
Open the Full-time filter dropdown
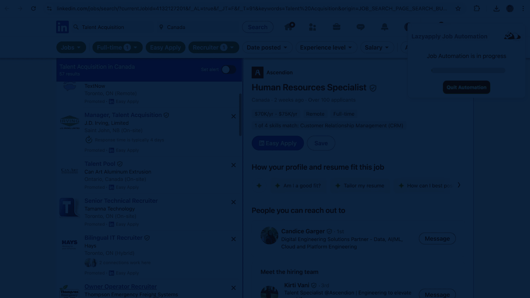[117, 47]
